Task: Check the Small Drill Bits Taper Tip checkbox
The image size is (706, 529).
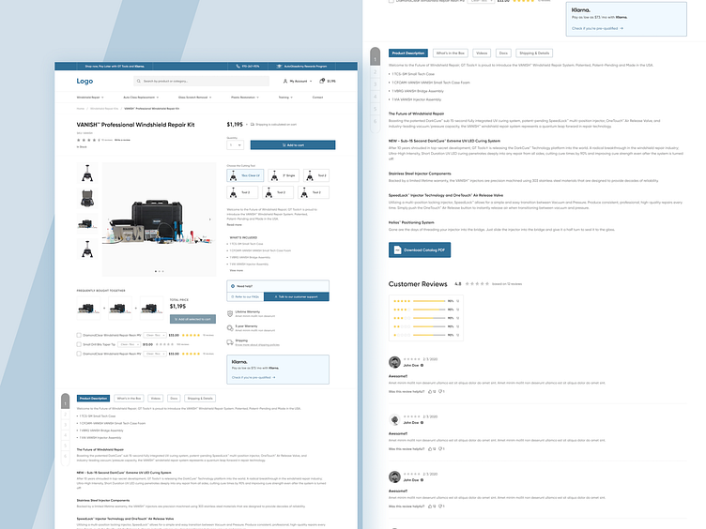Action: pyautogui.click(x=79, y=344)
